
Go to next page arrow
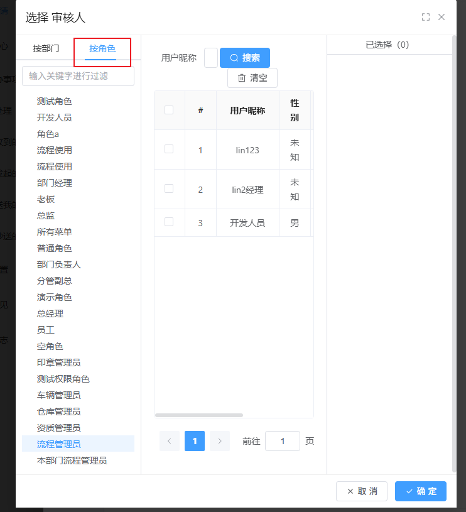coord(219,441)
